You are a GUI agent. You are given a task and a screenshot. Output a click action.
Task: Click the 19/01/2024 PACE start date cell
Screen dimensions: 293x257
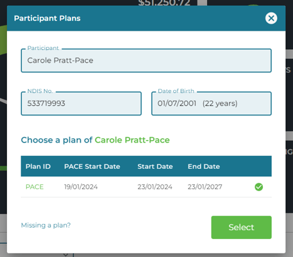[x=81, y=187]
